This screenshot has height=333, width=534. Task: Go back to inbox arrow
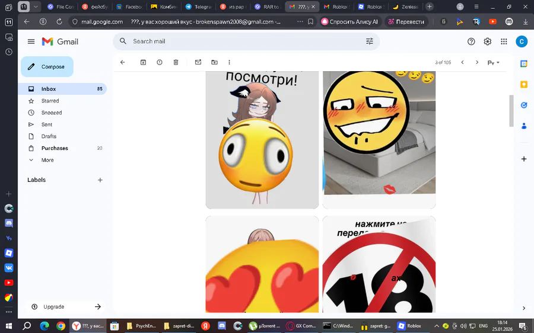coord(123,62)
